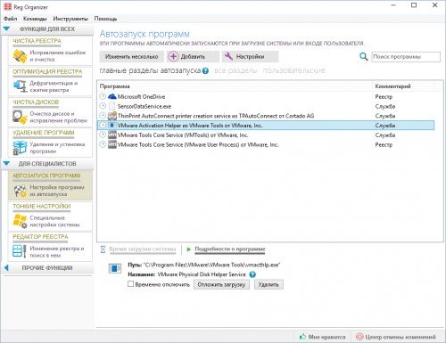
Task: Click help icon next to service name
Action: coord(252,274)
